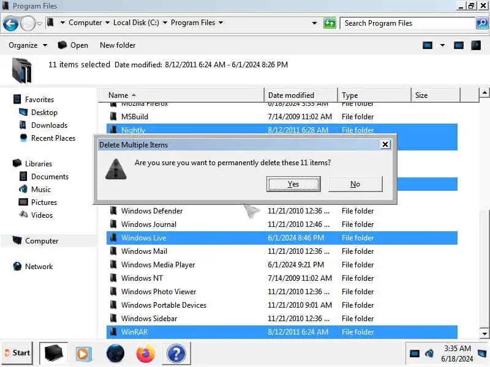Sort by the Type column header
Screen dimensions: 490x367
(x=374, y=95)
